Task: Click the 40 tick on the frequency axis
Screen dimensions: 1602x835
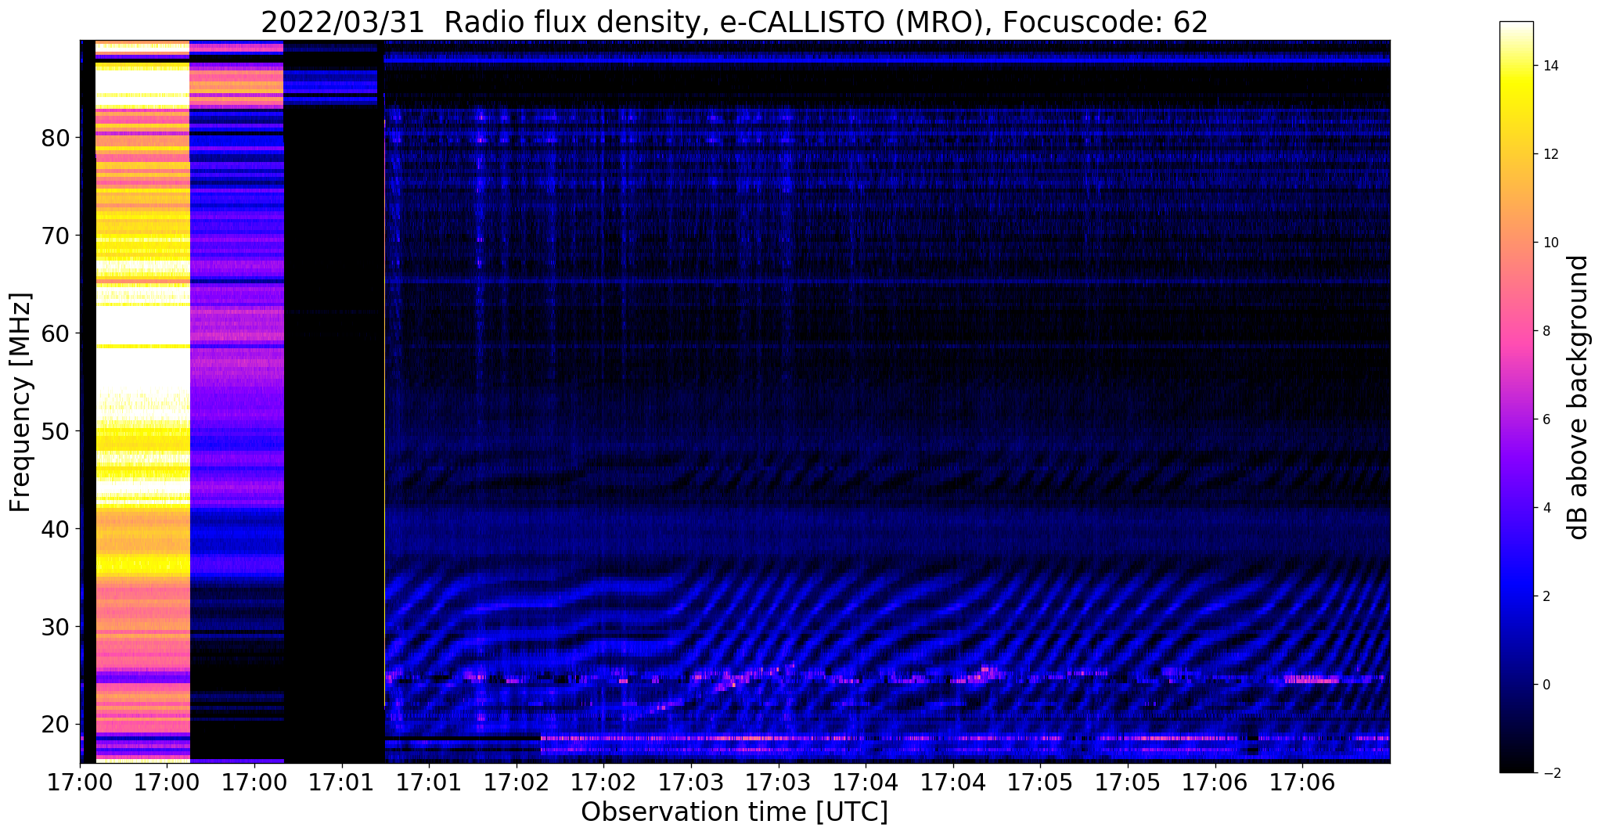Action: click(56, 529)
